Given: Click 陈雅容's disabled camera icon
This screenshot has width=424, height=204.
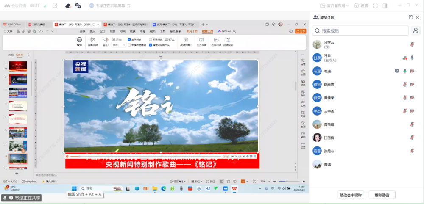Looking at the screenshot, I should (x=412, y=85).
